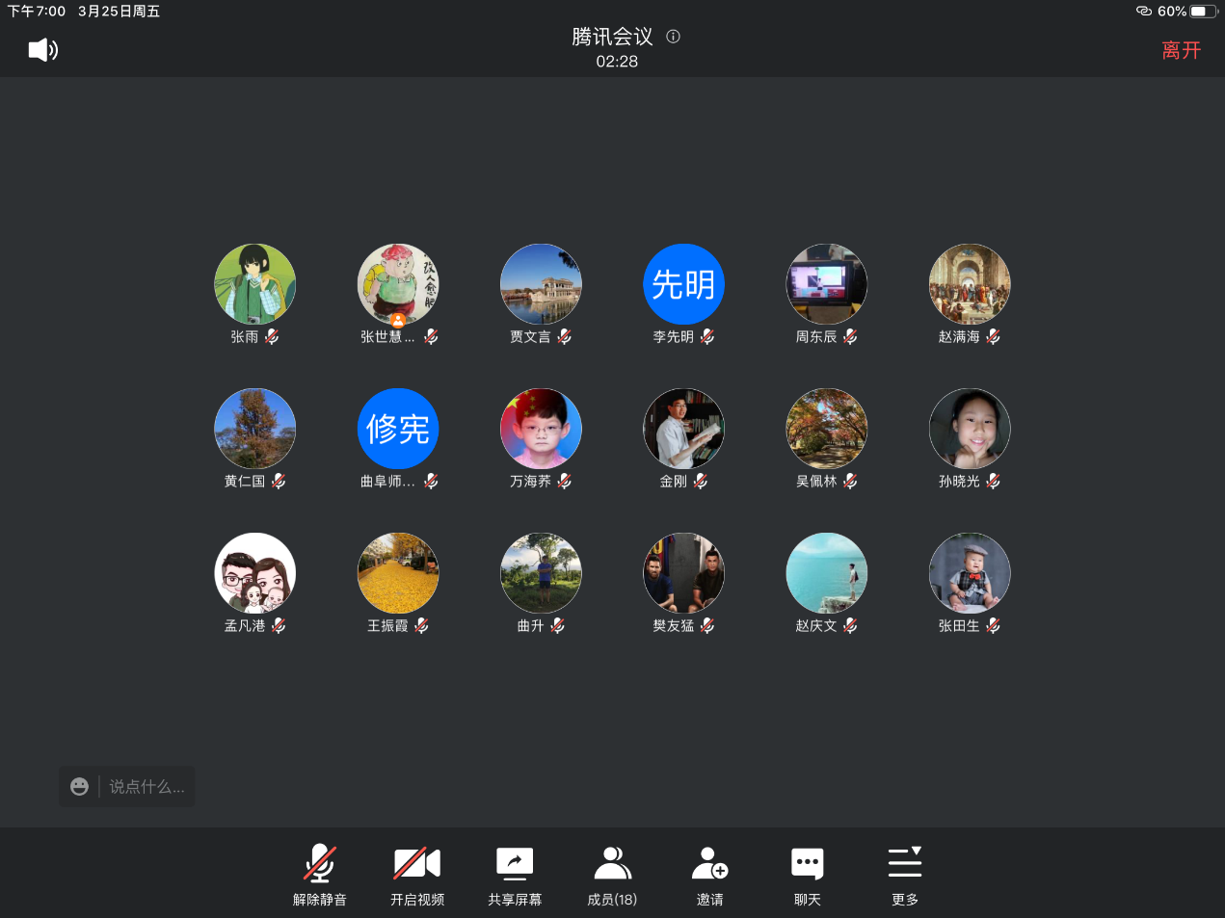Start screen sharing via 共享屏幕

[515, 875]
